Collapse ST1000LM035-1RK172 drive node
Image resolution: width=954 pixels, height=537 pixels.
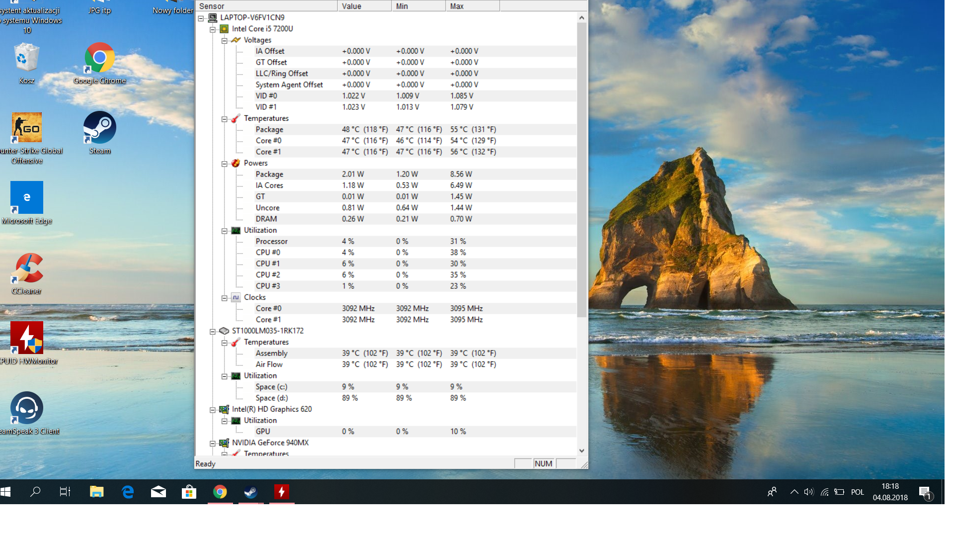pyautogui.click(x=213, y=331)
